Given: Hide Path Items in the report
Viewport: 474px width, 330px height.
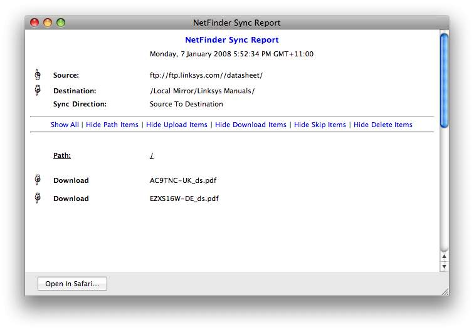Looking at the screenshot, I should 112,125.
